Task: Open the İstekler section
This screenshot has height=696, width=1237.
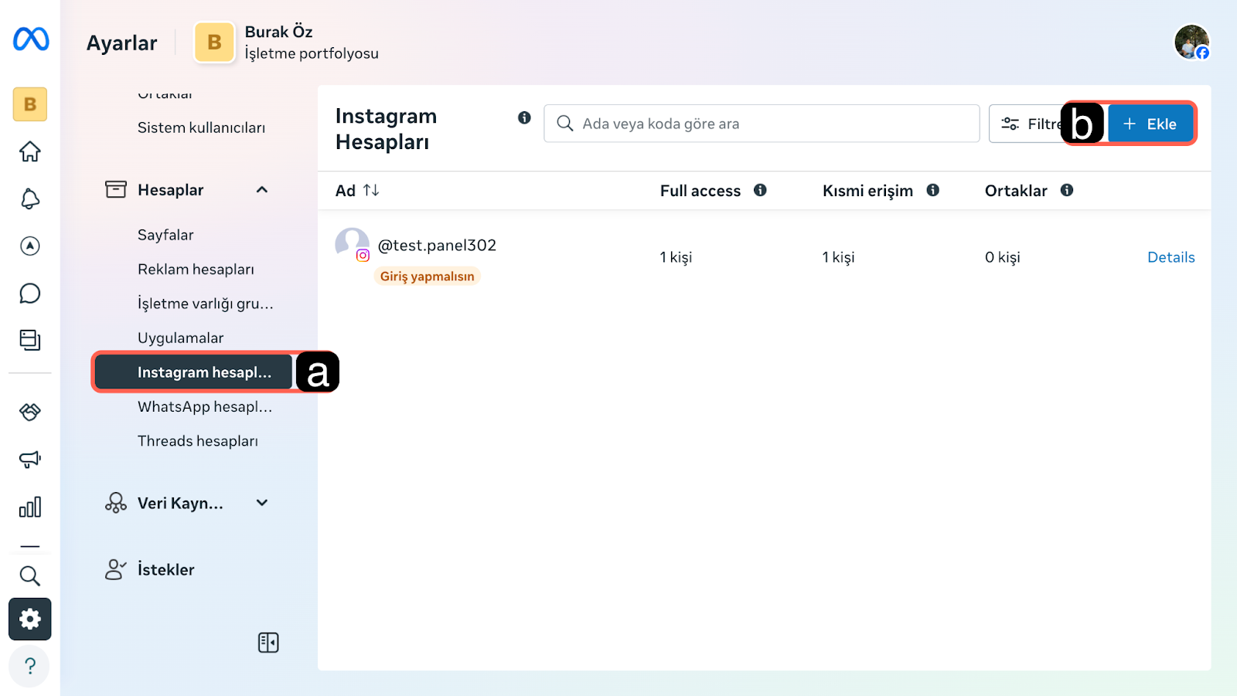Action: point(165,570)
